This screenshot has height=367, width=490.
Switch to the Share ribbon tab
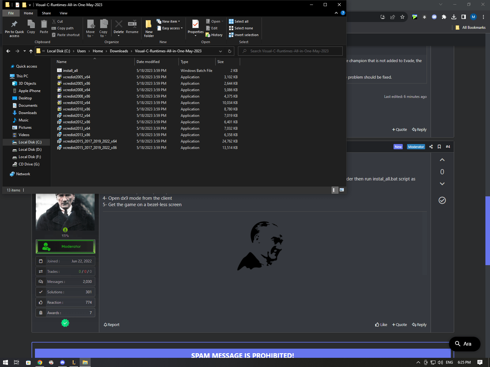point(46,13)
